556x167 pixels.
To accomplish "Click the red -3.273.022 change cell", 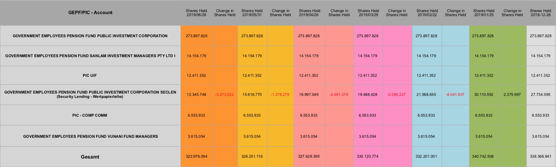I will pos(224,95).
